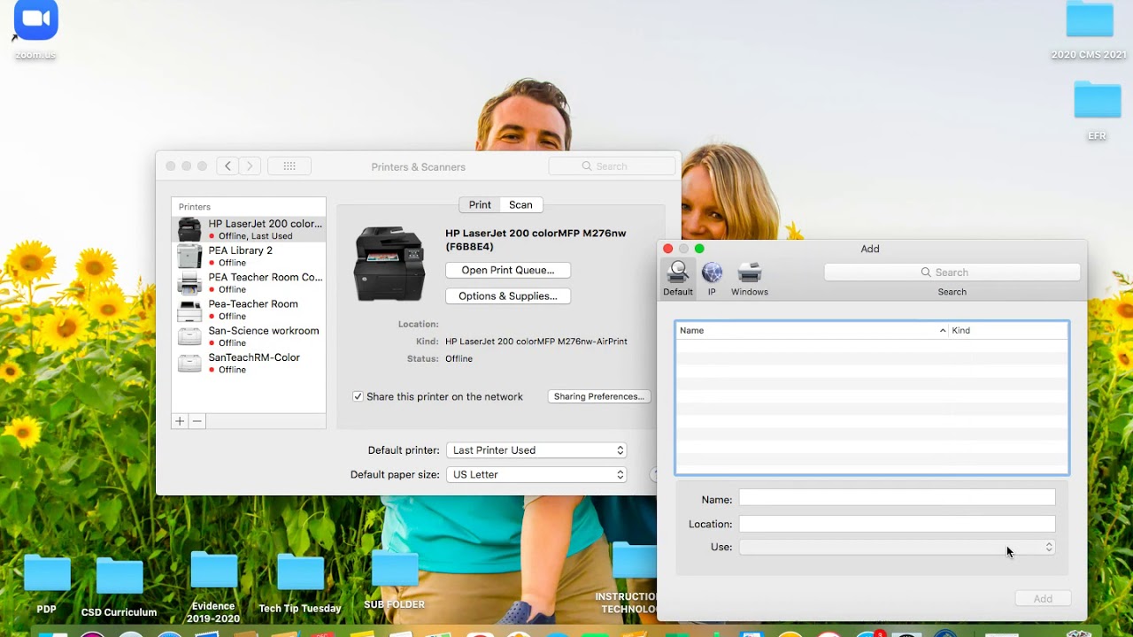Click the Name field in Add window

(898, 499)
